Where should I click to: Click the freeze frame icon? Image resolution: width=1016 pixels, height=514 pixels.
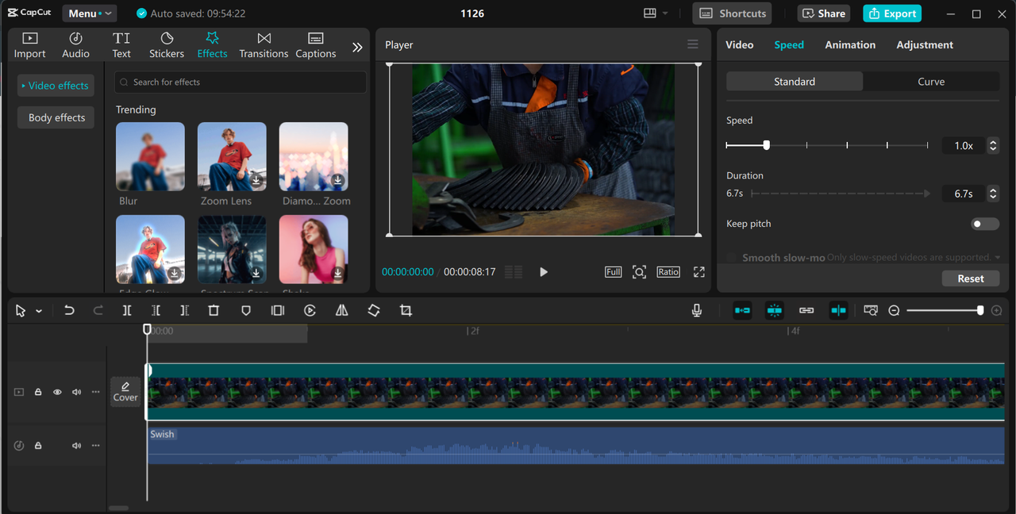[278, 311]
